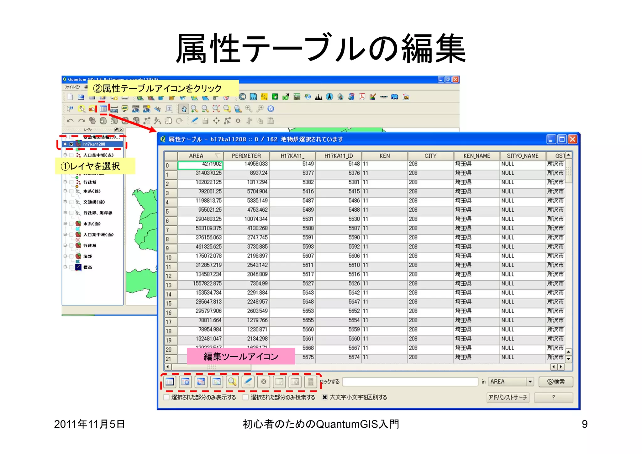Collapse the 海部 layer node
642x454 pixels.
65,256
